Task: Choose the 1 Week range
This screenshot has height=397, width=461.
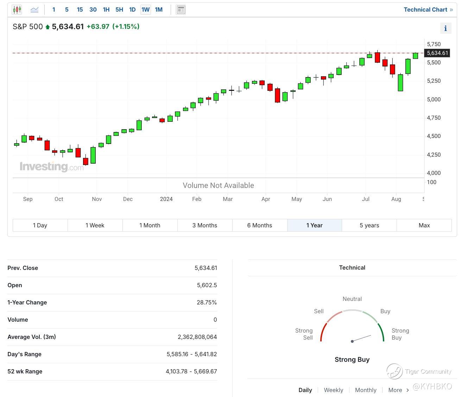Action: [95, 225]
